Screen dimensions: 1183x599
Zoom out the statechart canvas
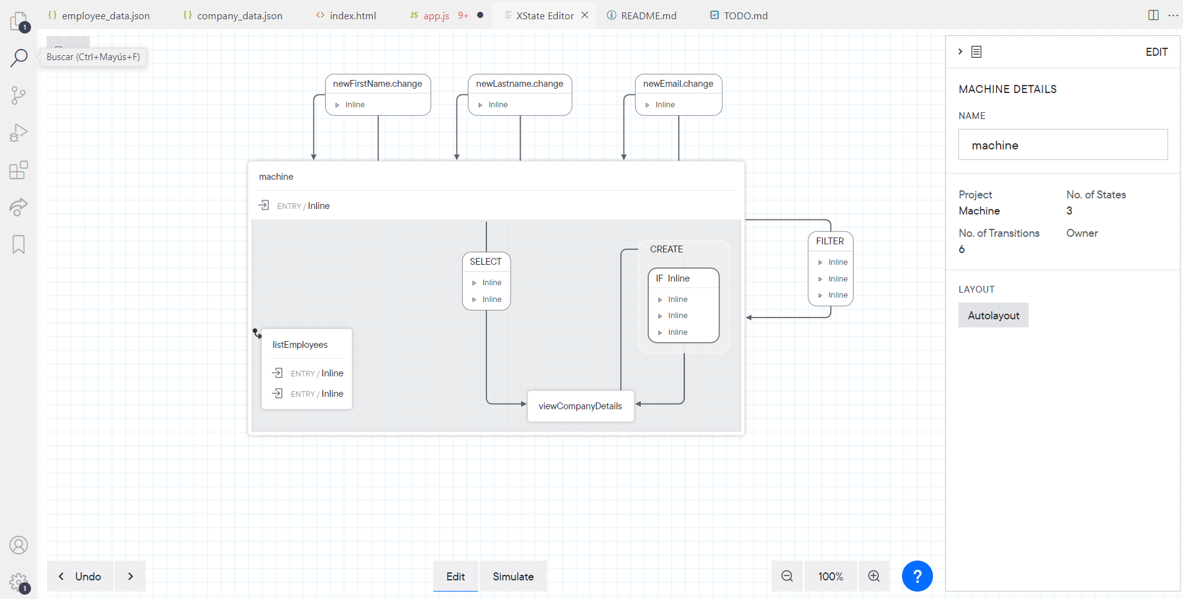[x=787, y=576]
